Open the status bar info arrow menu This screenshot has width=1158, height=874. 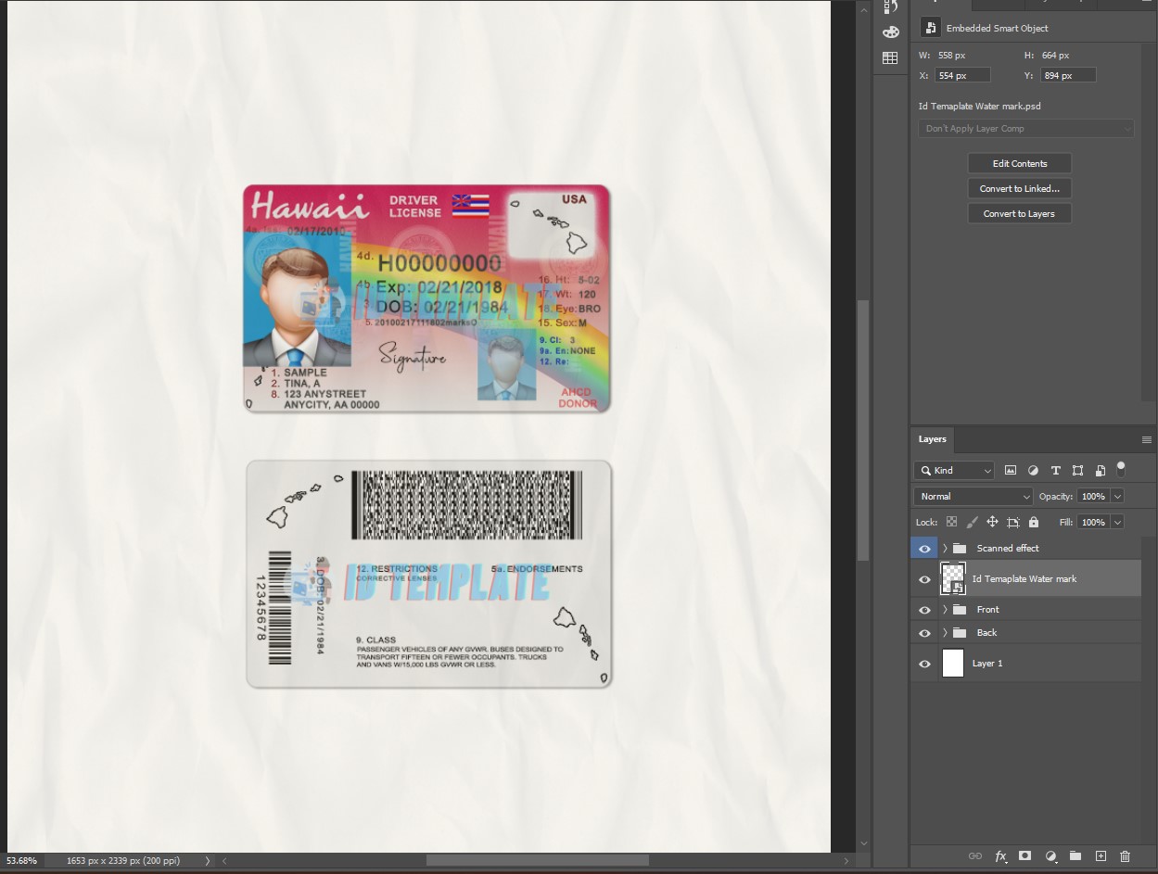tap(207, 861)
